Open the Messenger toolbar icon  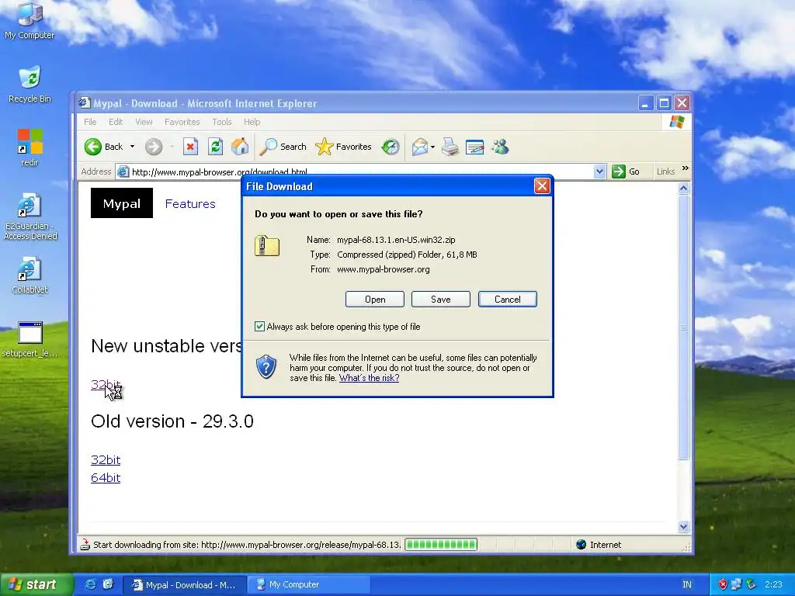click(500, 147)
